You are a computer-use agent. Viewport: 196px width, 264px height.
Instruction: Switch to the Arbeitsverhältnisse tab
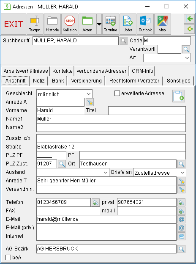26,71
